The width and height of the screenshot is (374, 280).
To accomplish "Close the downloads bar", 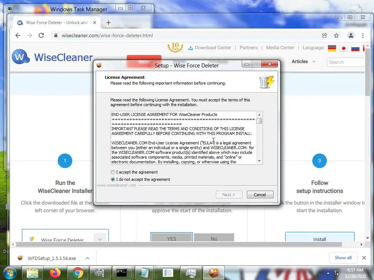I will [364, 258].
